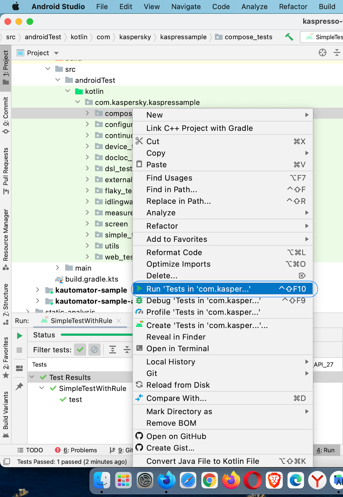Image resolution: width=343 pixels, height=497 pixels.
Task: Open Safari from the Dock
Action: point(188,480)
